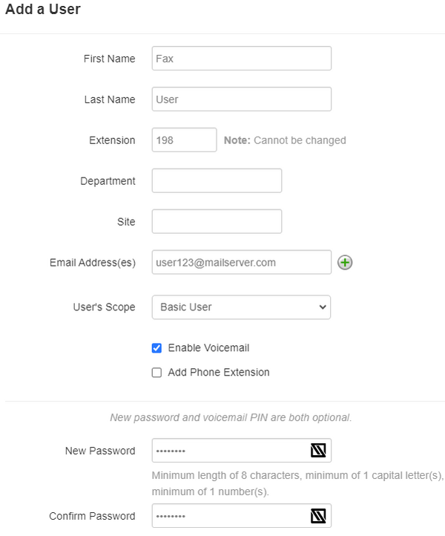Click the "Email Address(es)" label text
445x536 pixels.
pos(93,262)
